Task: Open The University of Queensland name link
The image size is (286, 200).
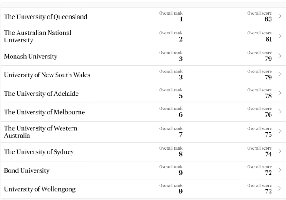Action: pos(46,17)
